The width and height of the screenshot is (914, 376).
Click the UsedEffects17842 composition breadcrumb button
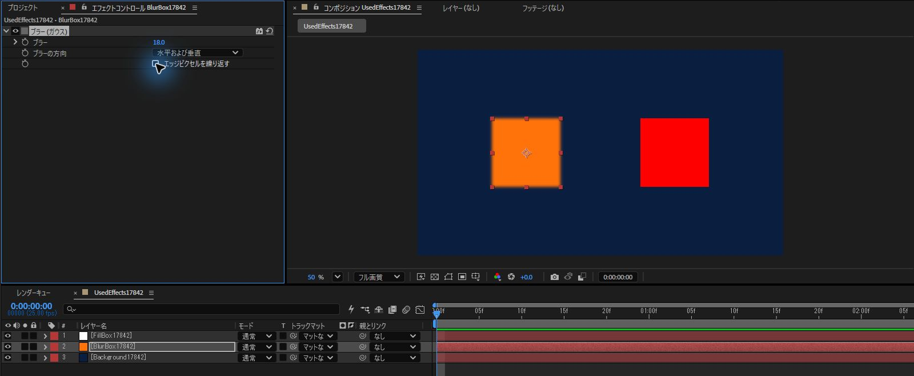(331, 26)
